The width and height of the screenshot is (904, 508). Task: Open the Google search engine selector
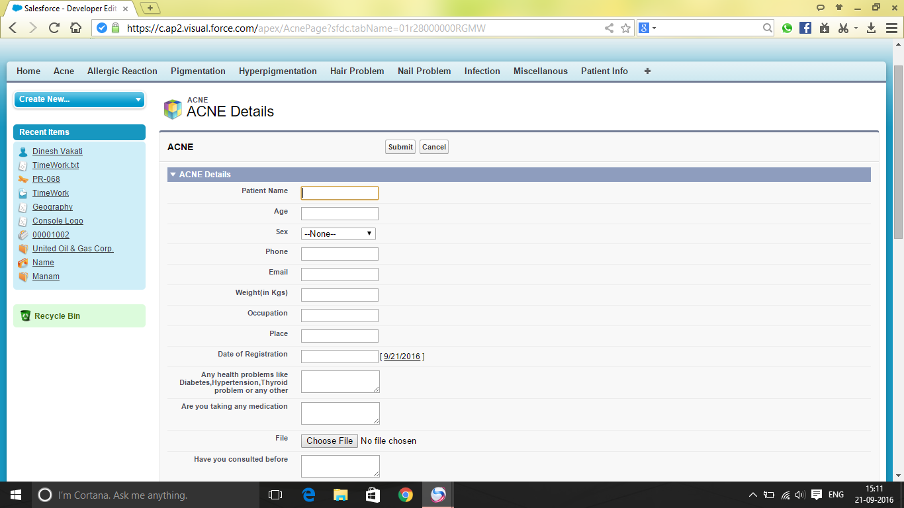647,28
